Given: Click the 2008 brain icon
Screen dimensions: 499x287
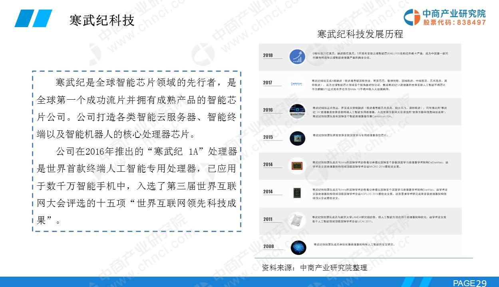Looking at the screenshot, I should [x=298, y=247].
